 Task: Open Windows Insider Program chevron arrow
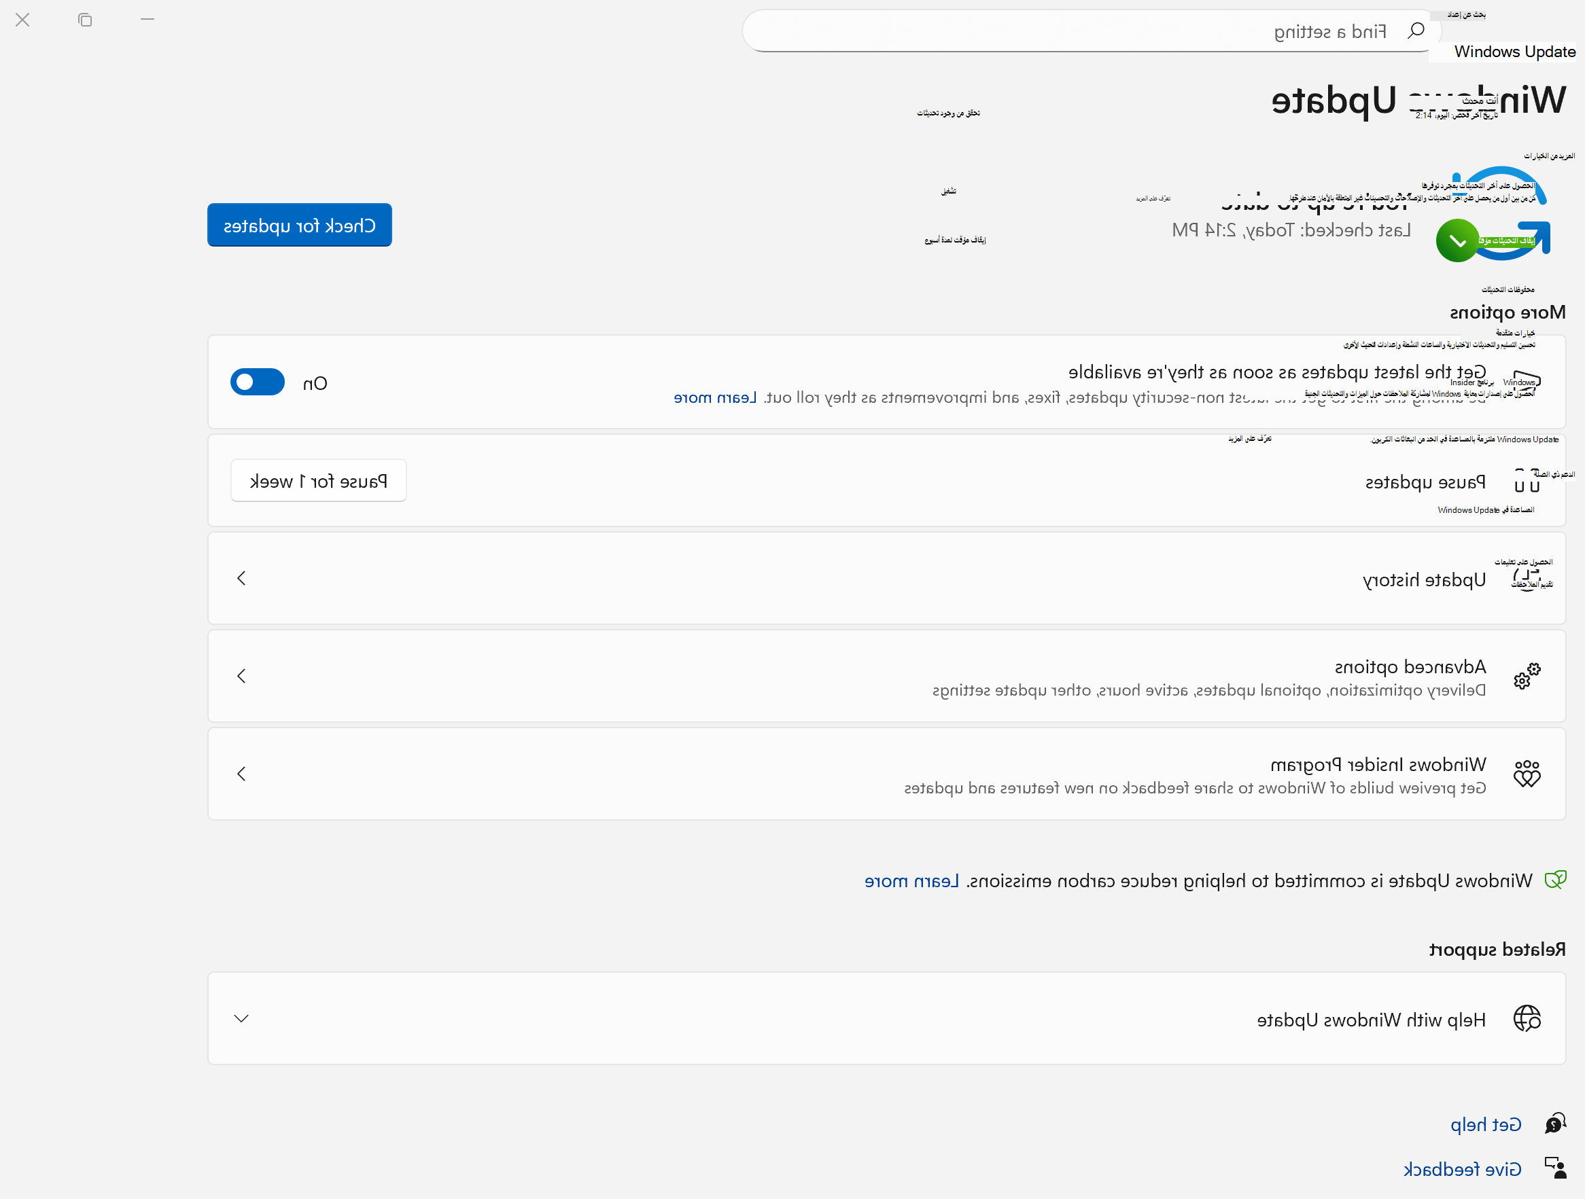[x=241, y=774]
